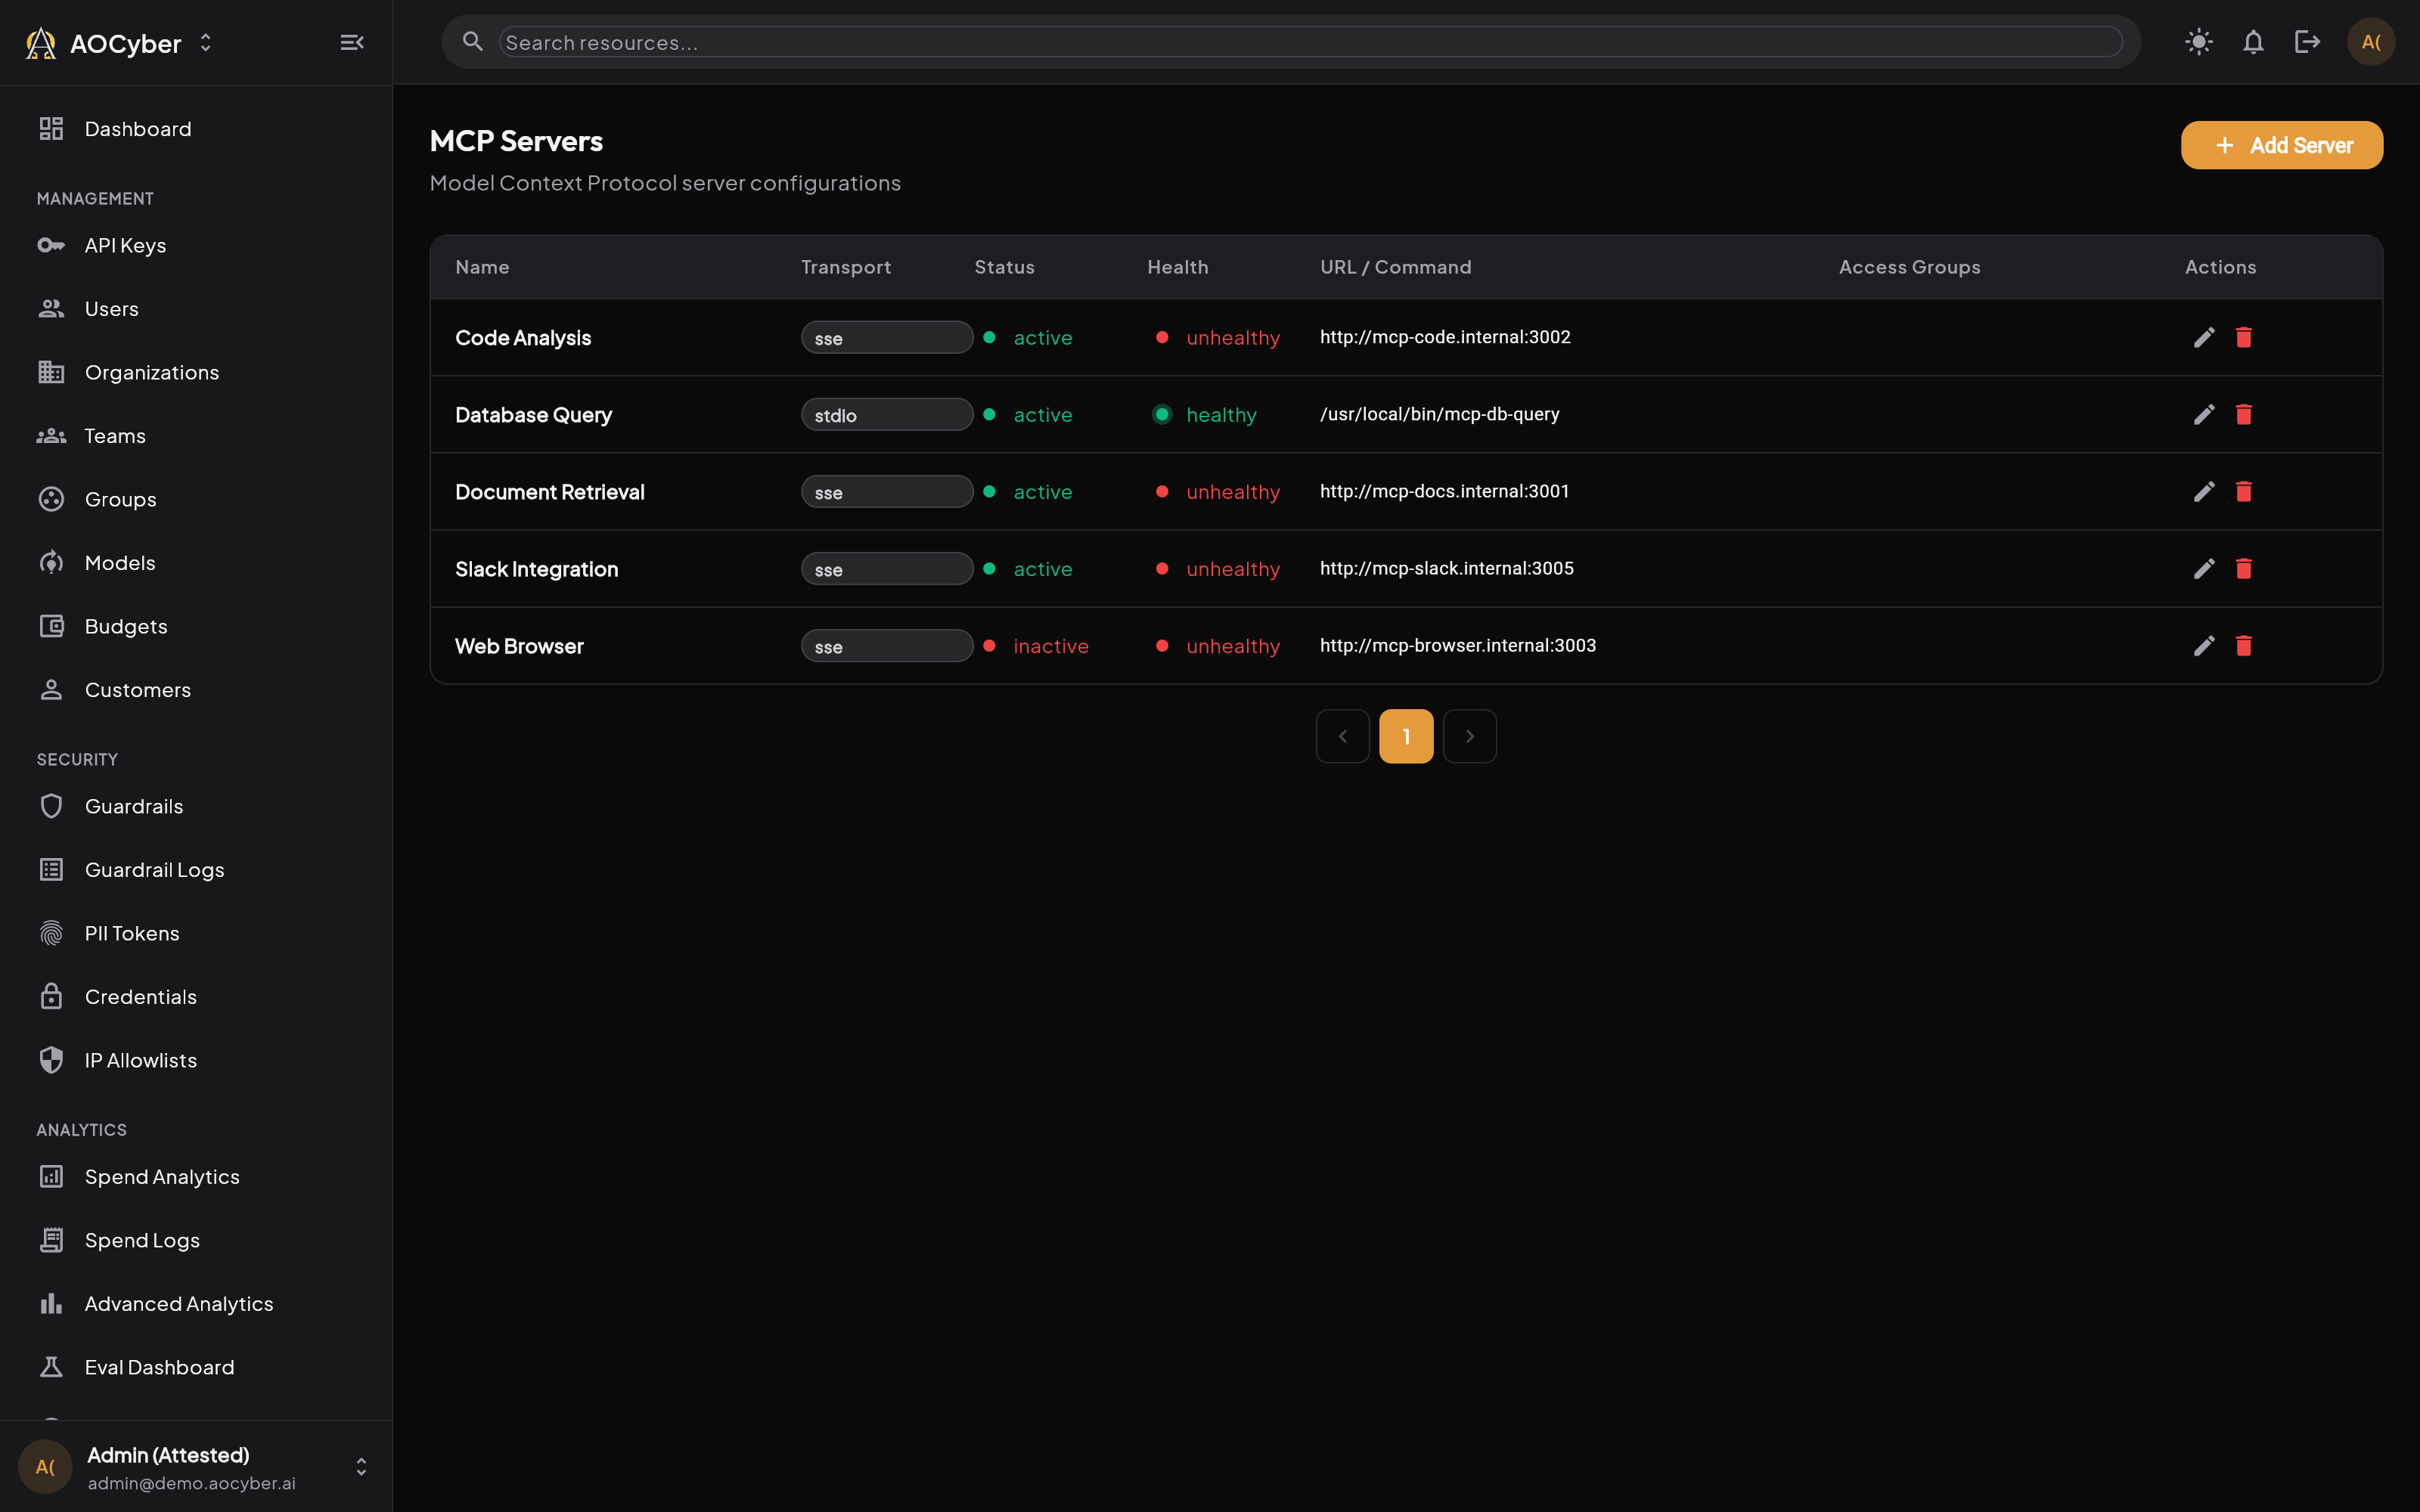Collapse the sidebar menu
Image resolution: width=2420 pixels, height=1512 pixels.
351,43
